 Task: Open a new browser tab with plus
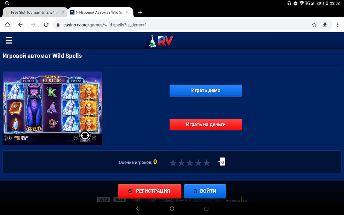pyautogui.click(x=140, y=12)
